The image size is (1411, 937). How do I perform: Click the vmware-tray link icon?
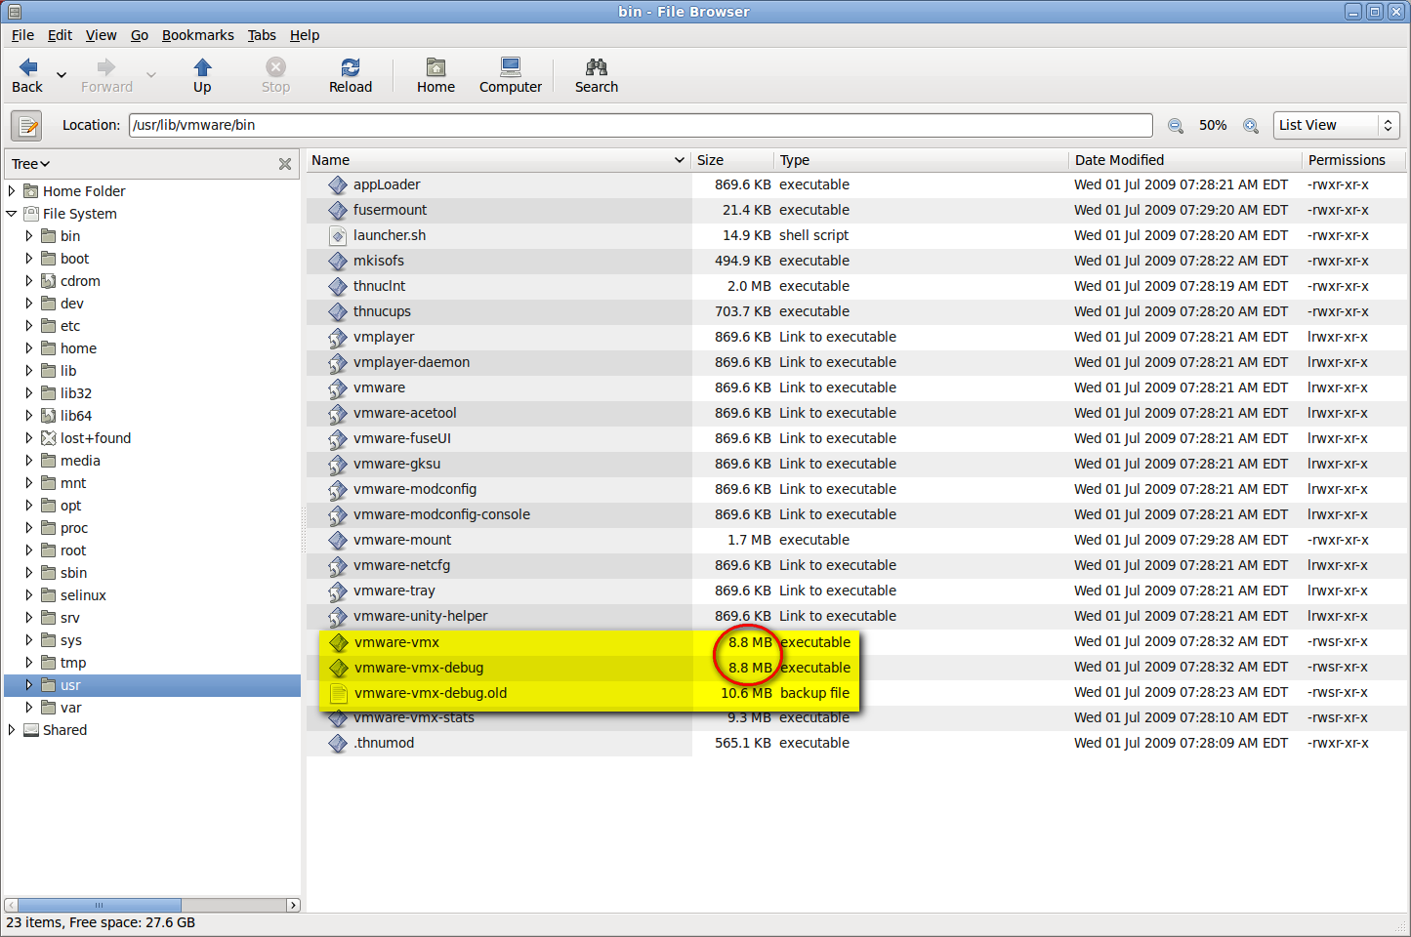(338, 591)
